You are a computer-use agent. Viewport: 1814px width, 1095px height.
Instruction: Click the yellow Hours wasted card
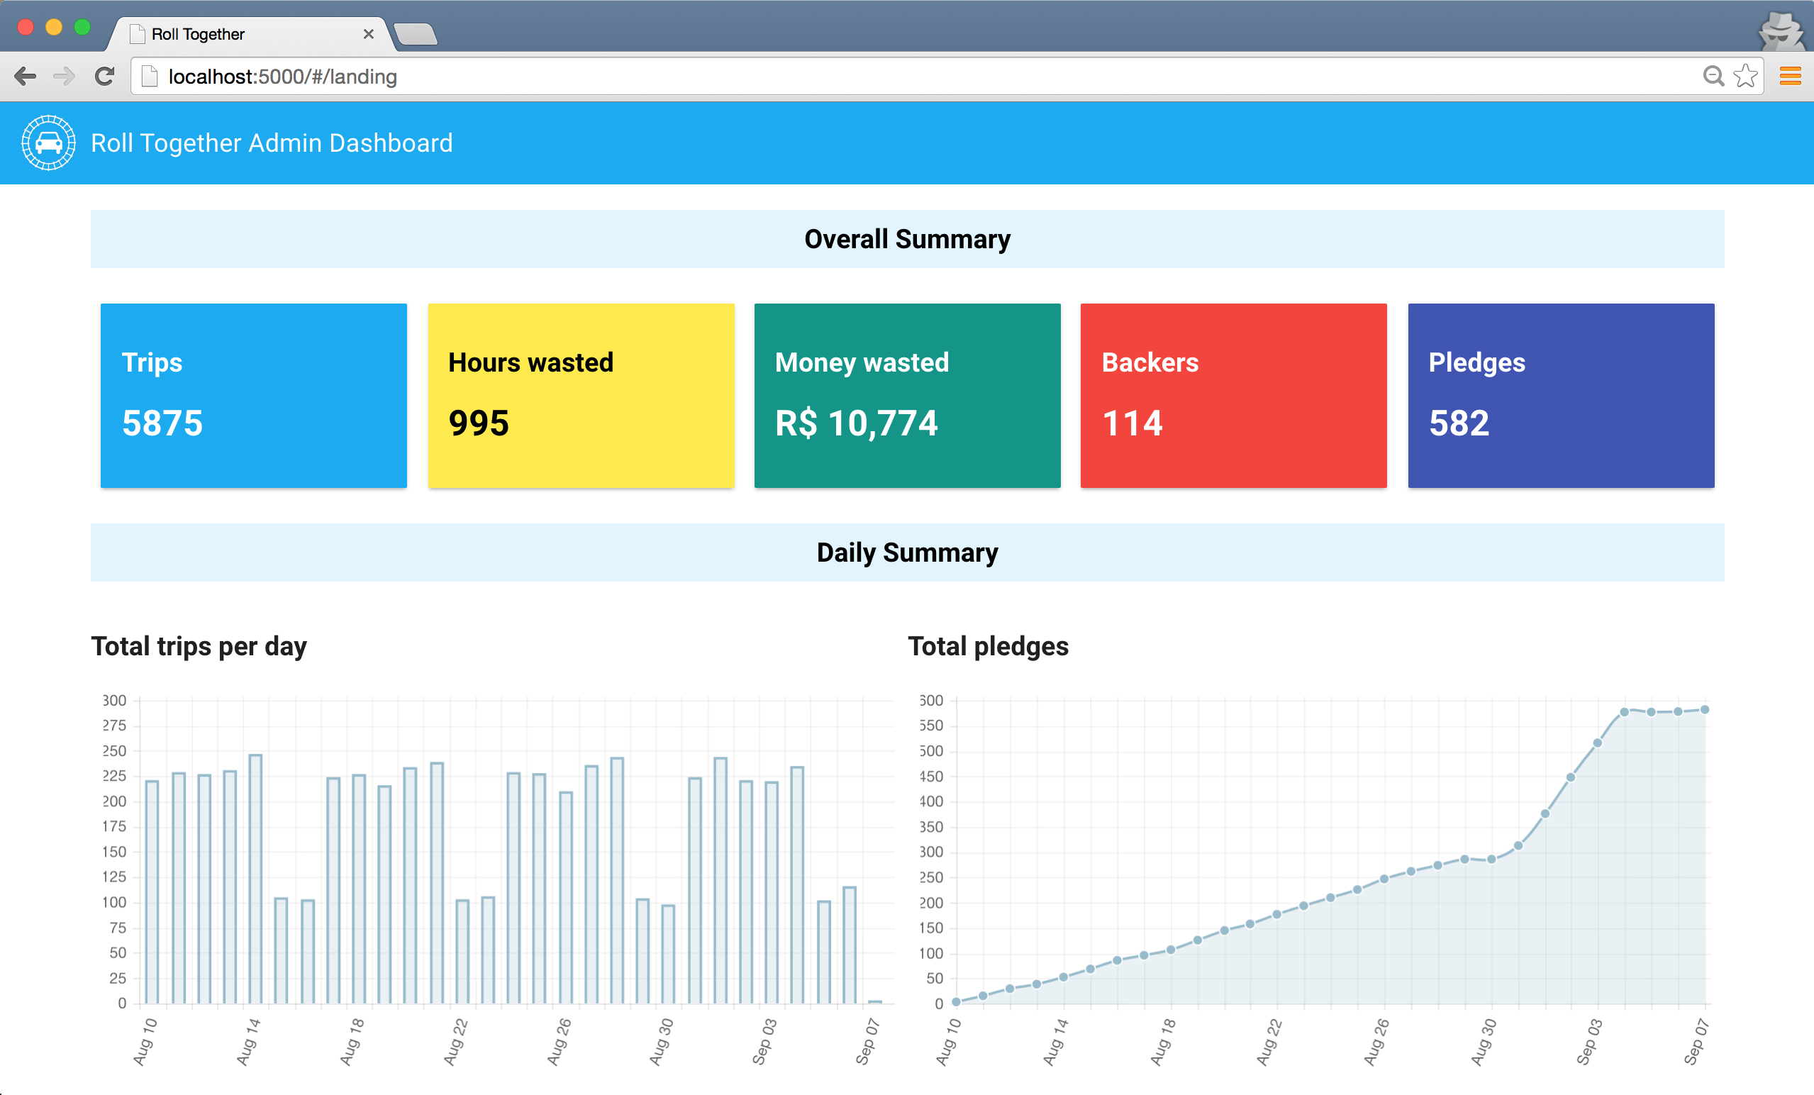[581, 396]
